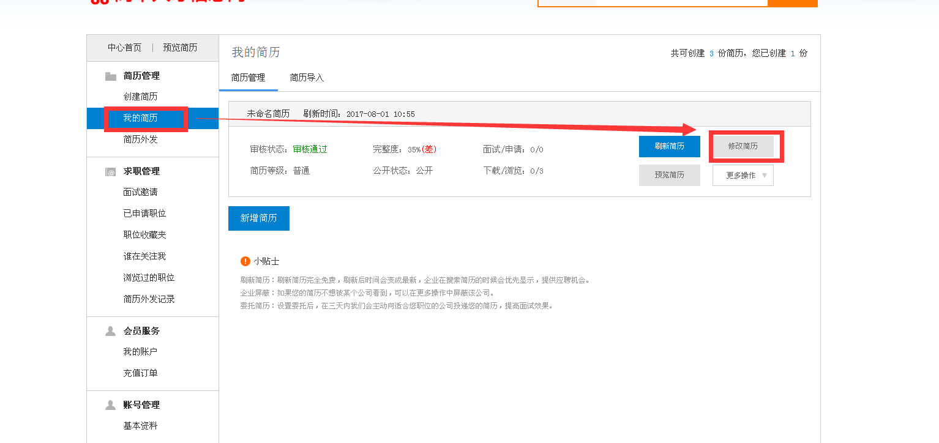Open the 面试邀请 page
939x443 pixels.
pos(140,192)
